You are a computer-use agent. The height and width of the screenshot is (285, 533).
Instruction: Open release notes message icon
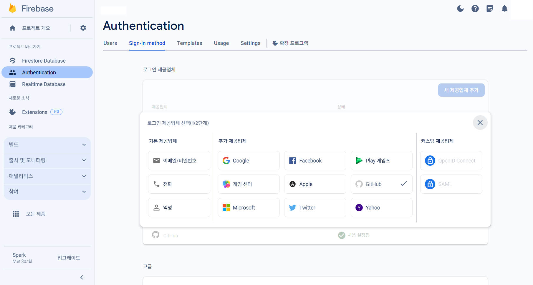pyautogui.click(x=490, y=9)
